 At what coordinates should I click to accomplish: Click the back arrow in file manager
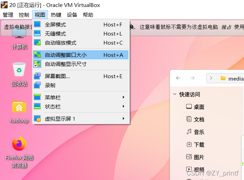[178, 78]
